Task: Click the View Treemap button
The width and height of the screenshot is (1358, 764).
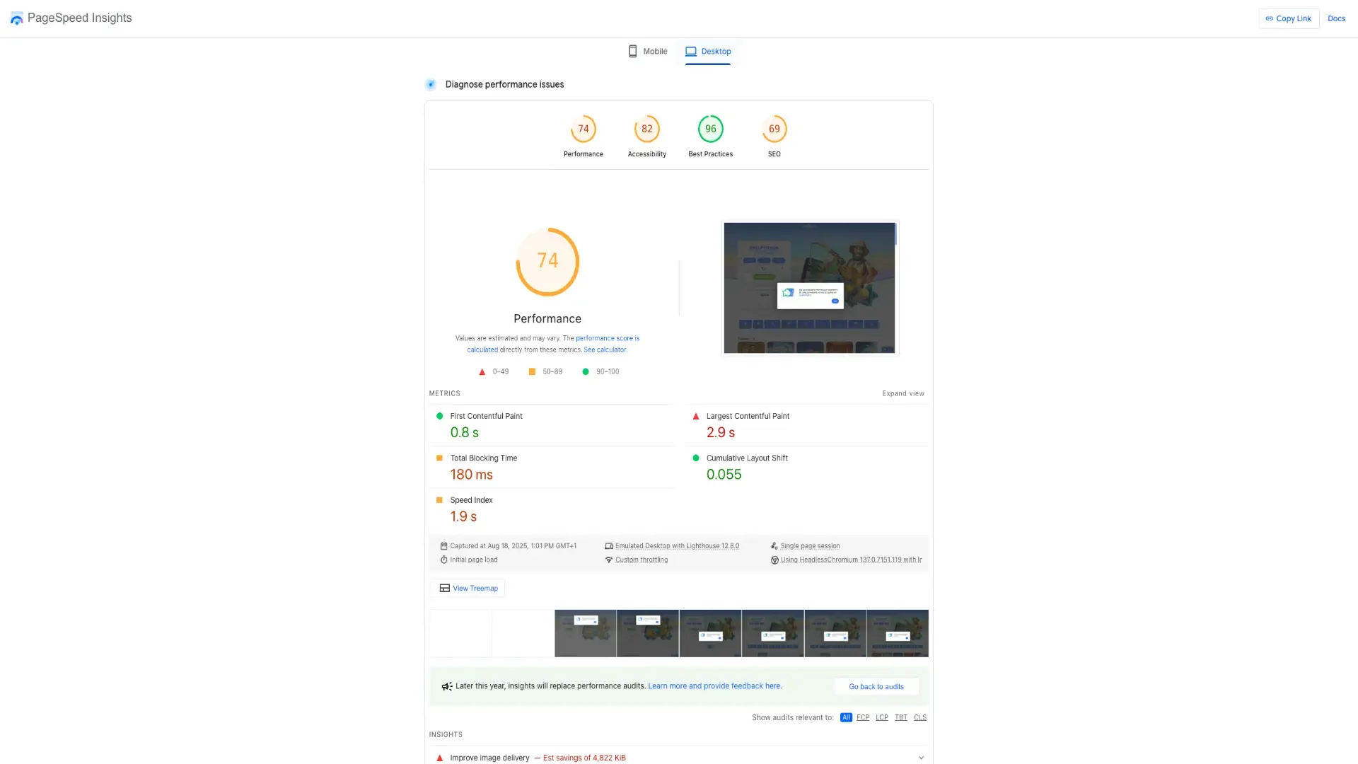Action: pos(468,588)
